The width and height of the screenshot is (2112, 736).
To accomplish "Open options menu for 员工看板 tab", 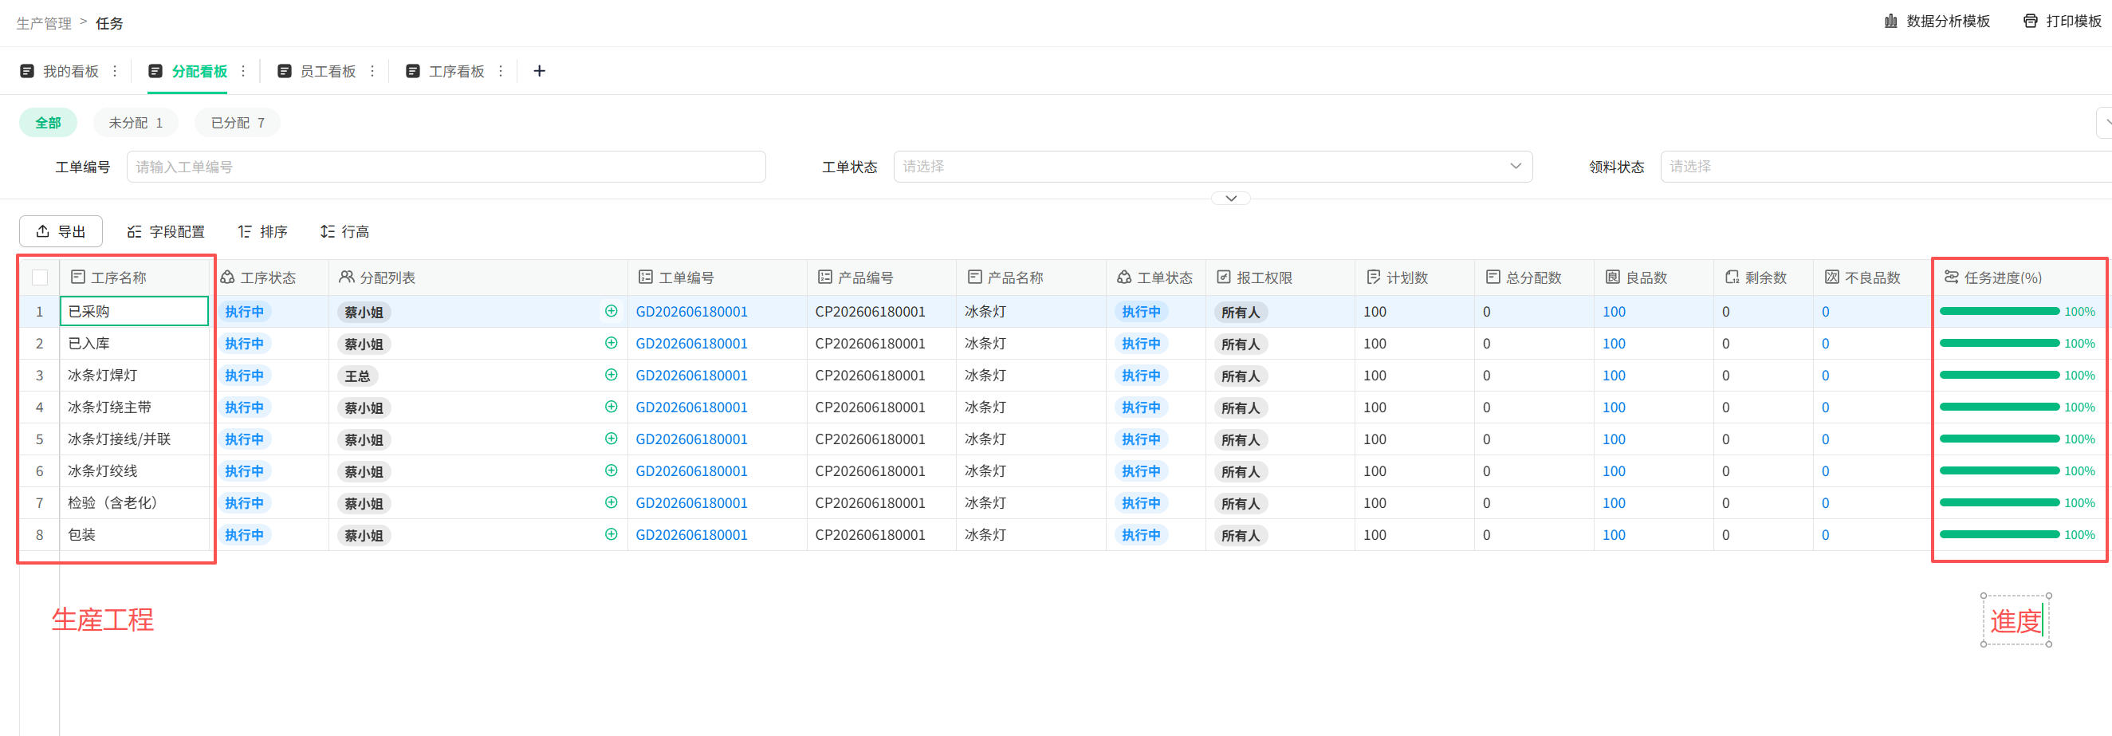I will 372,71.
